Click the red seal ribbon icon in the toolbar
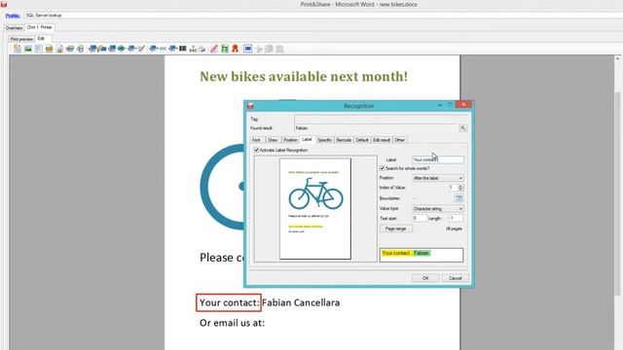The image size is (623, 350). (235, 49)
